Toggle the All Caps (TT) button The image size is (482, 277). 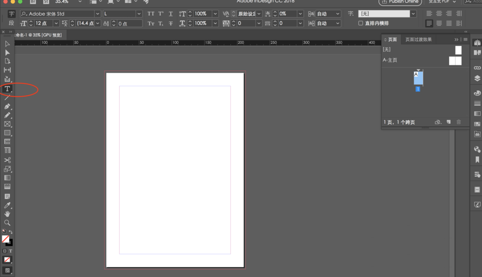(151, 14)
